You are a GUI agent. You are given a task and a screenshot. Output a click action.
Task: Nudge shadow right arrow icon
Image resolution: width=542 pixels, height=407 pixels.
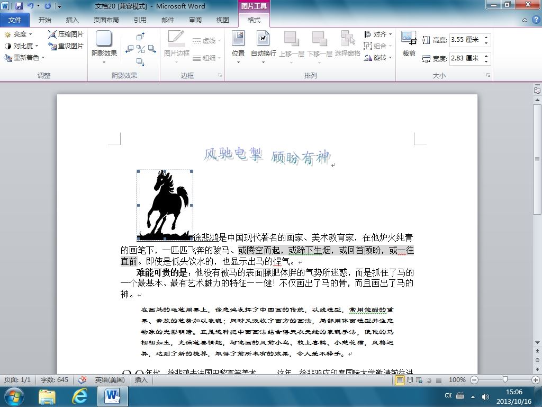[x=152, y=49]
